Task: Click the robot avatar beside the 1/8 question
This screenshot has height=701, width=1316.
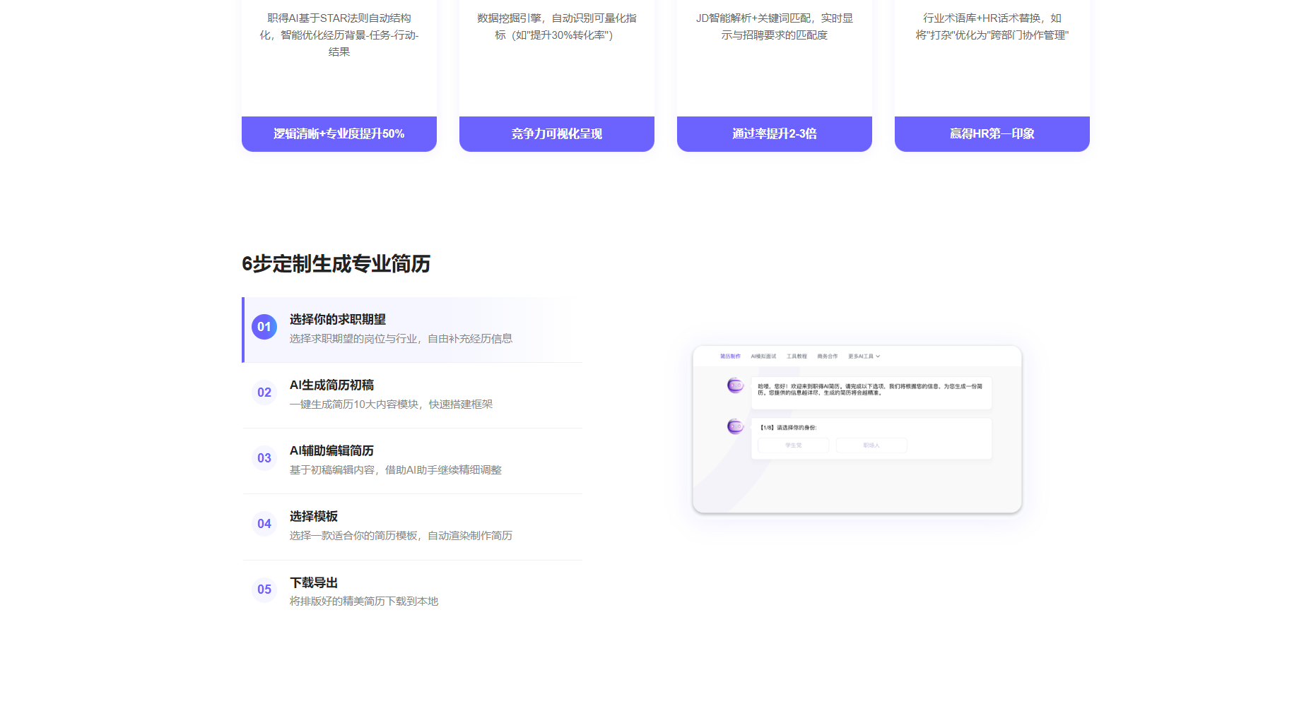Action: (x=735, y=426)
